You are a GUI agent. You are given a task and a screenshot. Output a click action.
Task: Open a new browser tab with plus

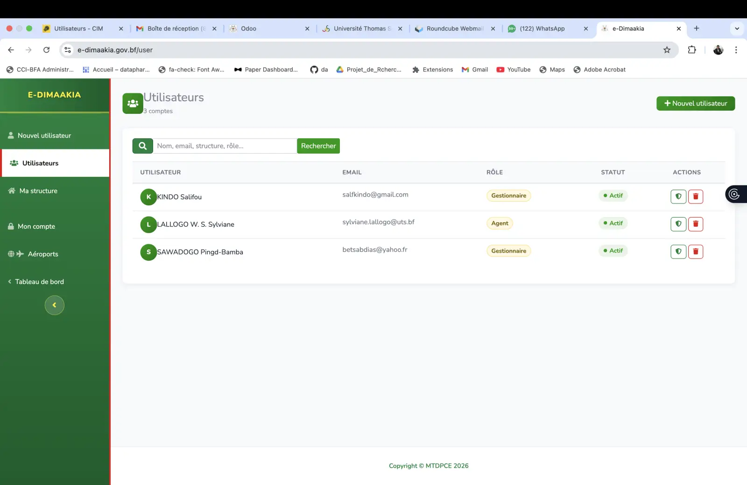696,28
